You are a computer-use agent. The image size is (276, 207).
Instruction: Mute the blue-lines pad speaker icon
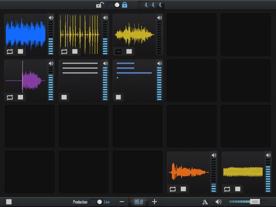coord(159,63)
